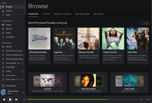Skip to the next track
The height and width of the screenshot is (103, 152).
[x=16, y=99]
